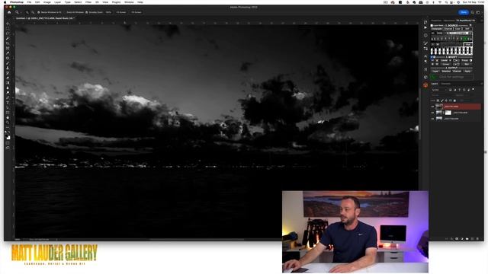This screenshot has width=488, height=274.
Task: Click the Home icon in options bar
Action: pyautogui.click(x=9, y=12)
